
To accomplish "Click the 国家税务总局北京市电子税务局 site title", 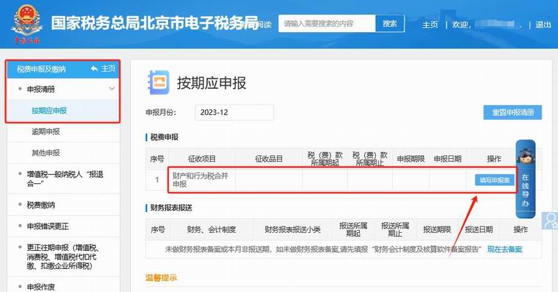I will tap(154, 23).
